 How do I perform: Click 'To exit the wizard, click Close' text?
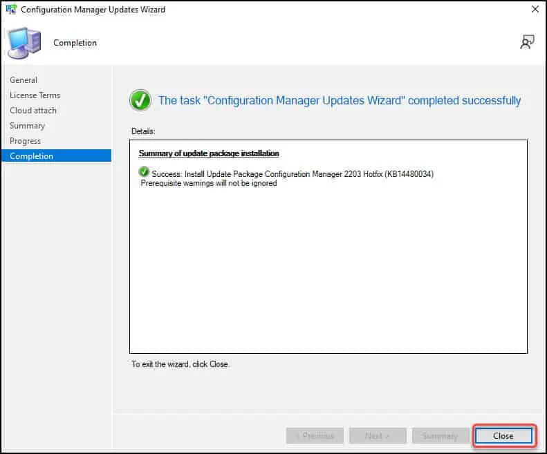point(180,364)
